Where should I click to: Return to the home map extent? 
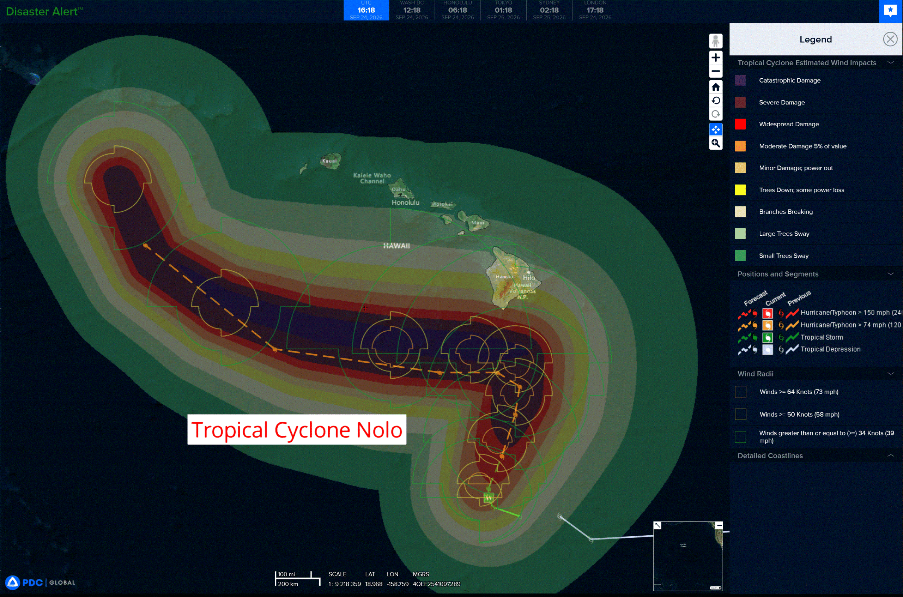[x=715, y=87]
